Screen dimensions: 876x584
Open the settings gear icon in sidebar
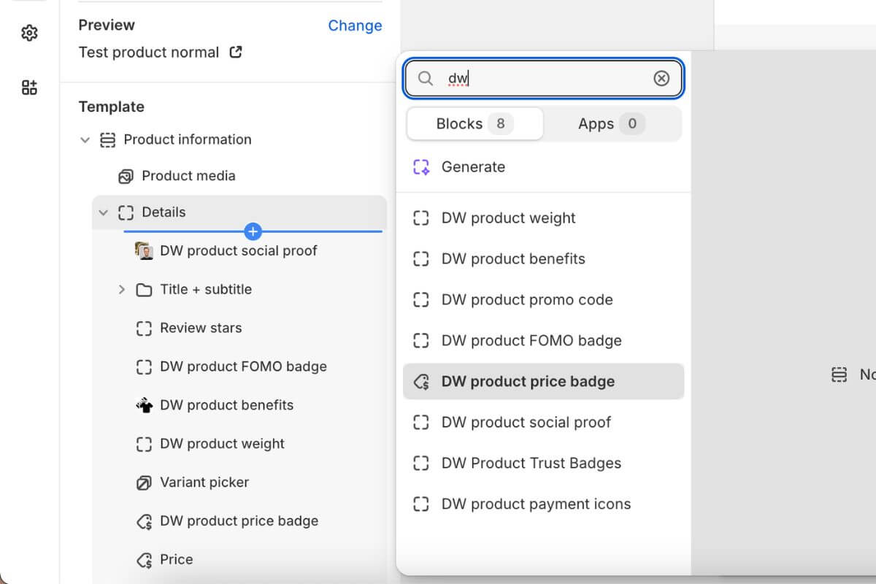pos(29,33)
